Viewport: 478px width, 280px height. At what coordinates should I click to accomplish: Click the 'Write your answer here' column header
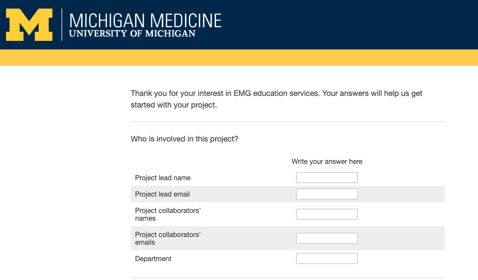click(327, 161)
